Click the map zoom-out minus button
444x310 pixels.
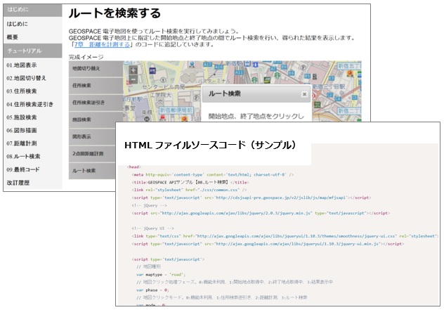coord(133,79)
